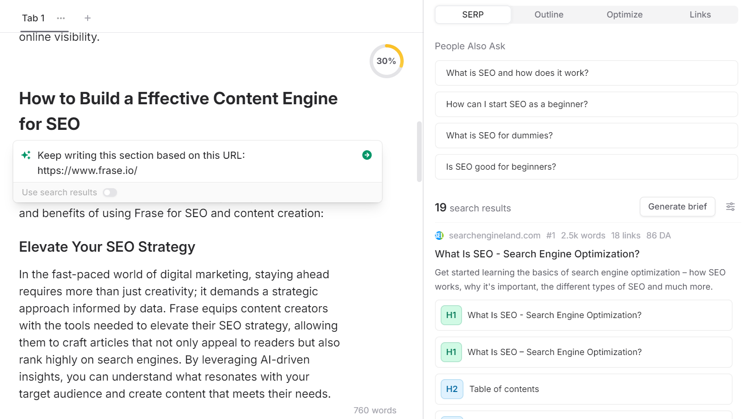
Task: Expand question What is SEO and how does it work?
Action: tap(586, 73)
